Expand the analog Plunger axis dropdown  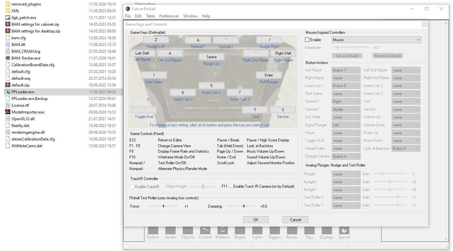pyautogui.click(x=346, y=174)
